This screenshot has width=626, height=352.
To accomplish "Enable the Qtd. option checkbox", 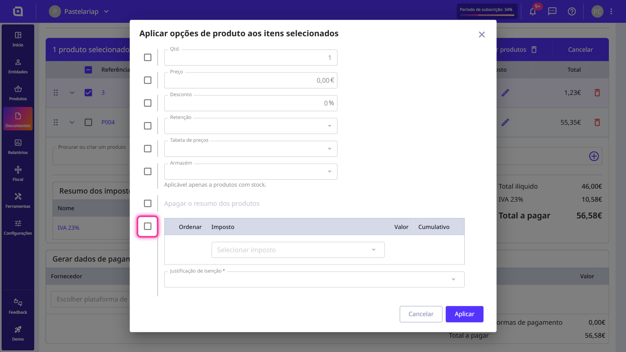I will click(148, 57).
